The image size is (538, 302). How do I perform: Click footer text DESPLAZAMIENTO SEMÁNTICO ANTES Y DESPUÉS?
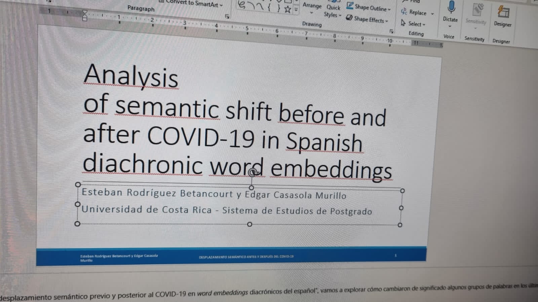tap(246, 257)
